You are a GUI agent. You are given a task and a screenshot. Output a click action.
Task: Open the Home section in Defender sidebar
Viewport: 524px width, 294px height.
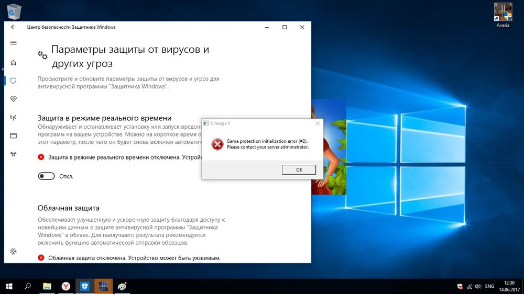click(14, 62)
